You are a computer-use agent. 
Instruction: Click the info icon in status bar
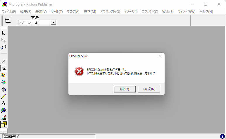[x=222, y=136]
